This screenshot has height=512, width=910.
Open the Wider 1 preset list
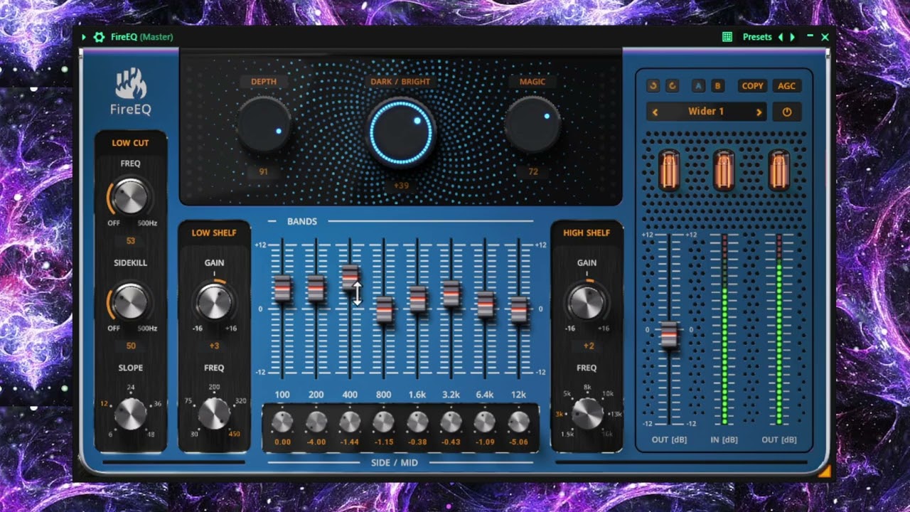[x=706, y=112]
